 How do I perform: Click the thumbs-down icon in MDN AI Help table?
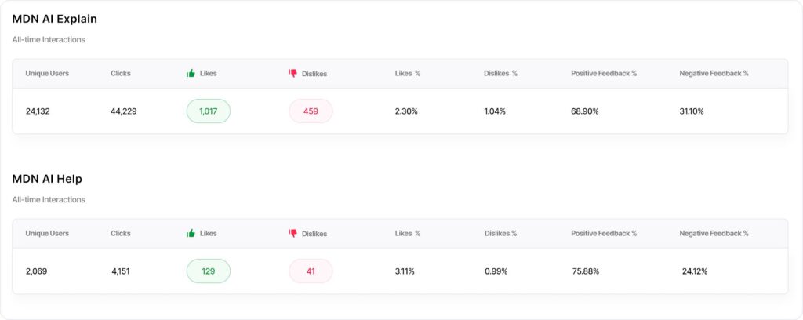click(x=293, y=234)
